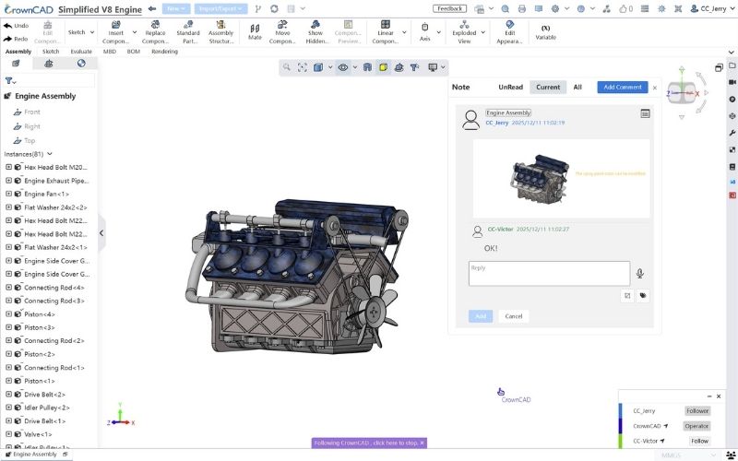Viewport: 738px width, 461px height.
Task: Open the note details list icon
Action: (x=645, y=113)
